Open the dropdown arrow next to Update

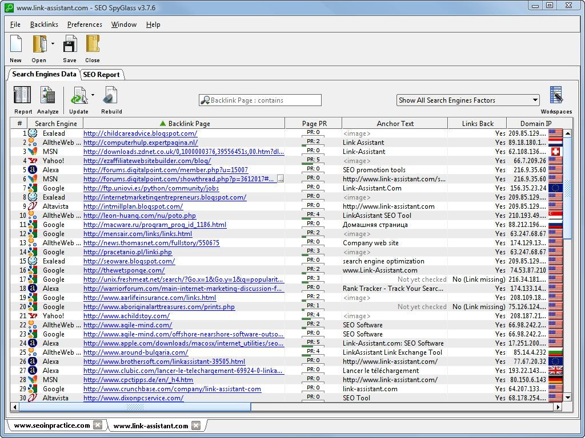(x=93, y=95)
